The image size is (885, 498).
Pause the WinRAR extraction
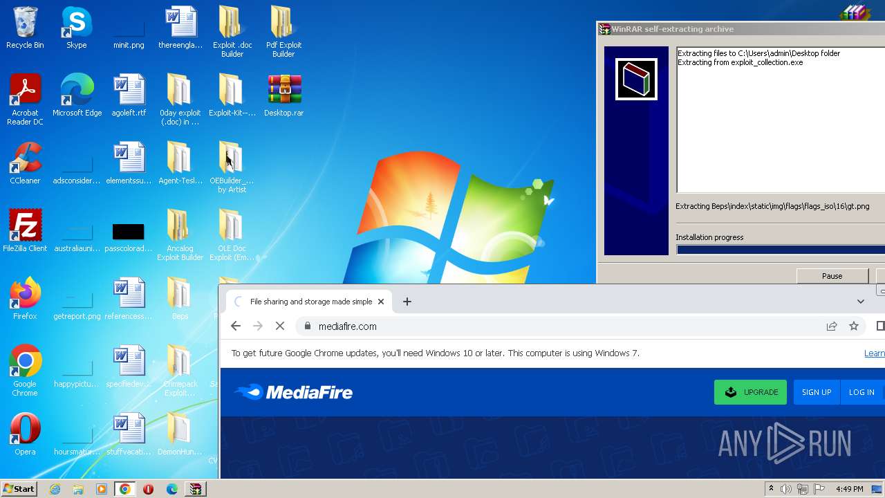[832, 276]
